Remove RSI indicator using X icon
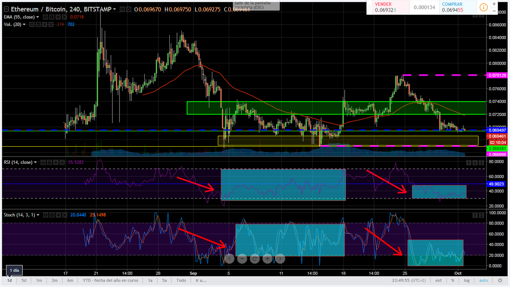 62,162
